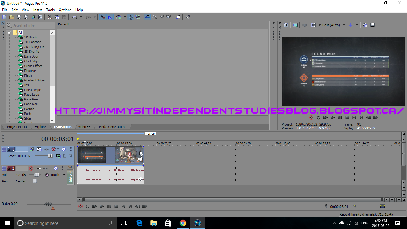Save preview snapshot to file icon

pyautogui.click(x=372, y=25)
